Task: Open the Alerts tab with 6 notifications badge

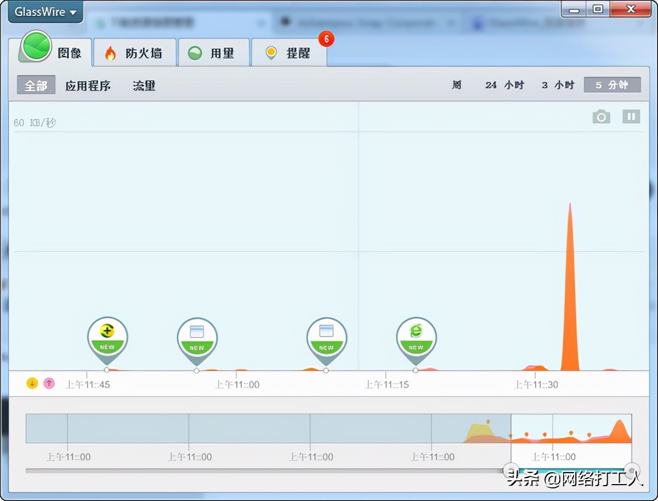Action: pyautogui.click(x=290, y=53)
